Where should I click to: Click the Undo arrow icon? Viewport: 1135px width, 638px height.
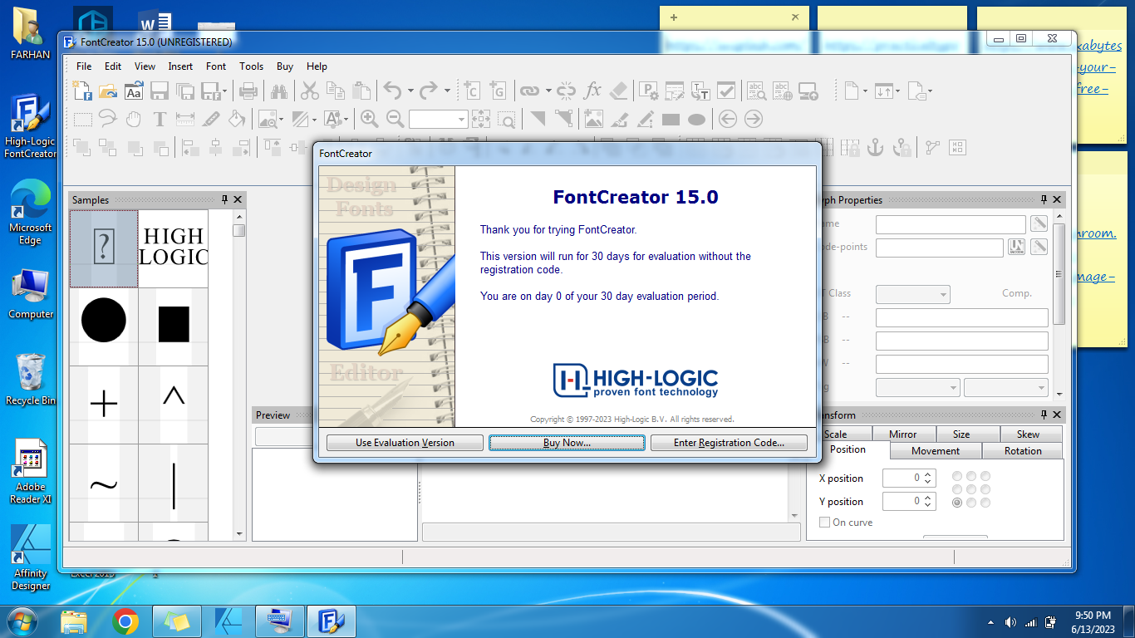[392, 91]
